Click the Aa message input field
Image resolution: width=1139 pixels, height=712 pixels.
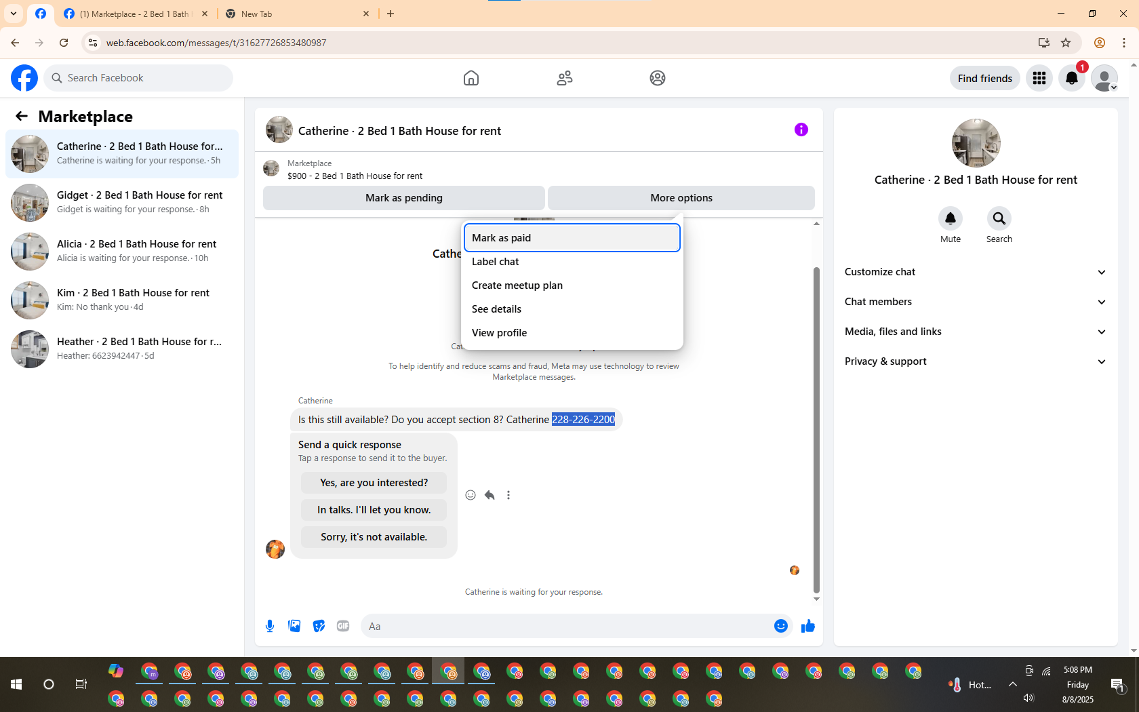(x=567, y=626)
